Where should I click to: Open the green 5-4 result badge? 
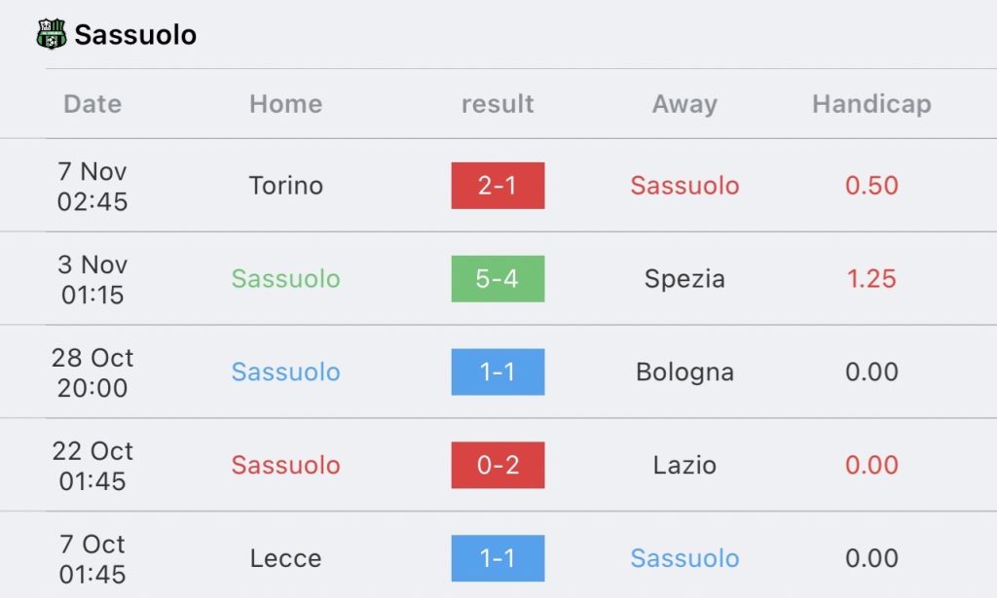point(498,279)
